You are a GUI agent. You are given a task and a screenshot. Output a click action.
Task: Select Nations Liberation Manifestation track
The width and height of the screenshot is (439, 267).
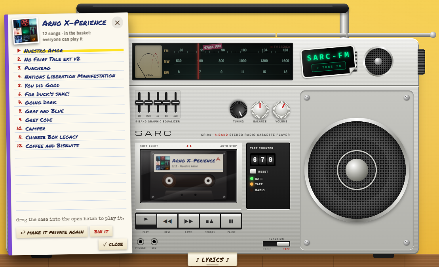pyautogui.click(x=70, y=77)
